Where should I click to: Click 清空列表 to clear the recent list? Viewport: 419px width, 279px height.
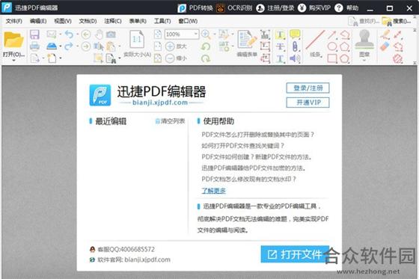point(171,121)
